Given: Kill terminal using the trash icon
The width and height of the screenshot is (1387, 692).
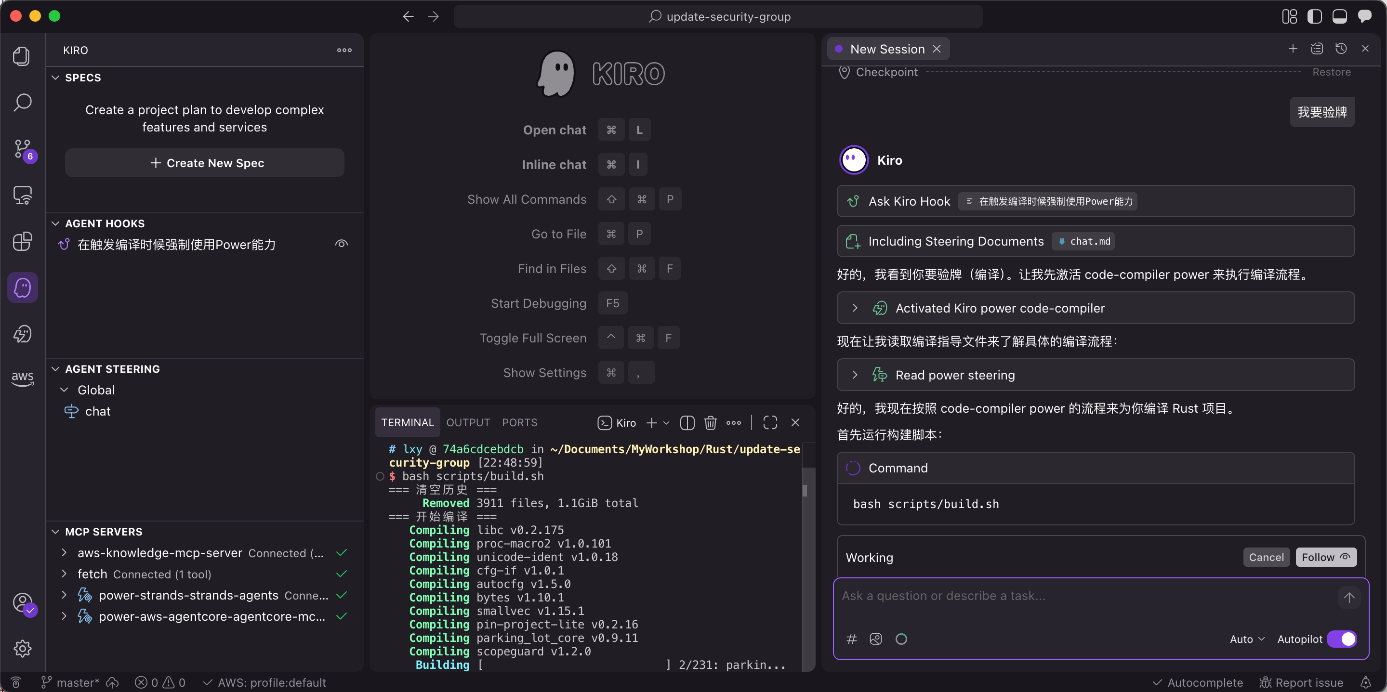Looking at the screenshot, I should pos(710,423).
